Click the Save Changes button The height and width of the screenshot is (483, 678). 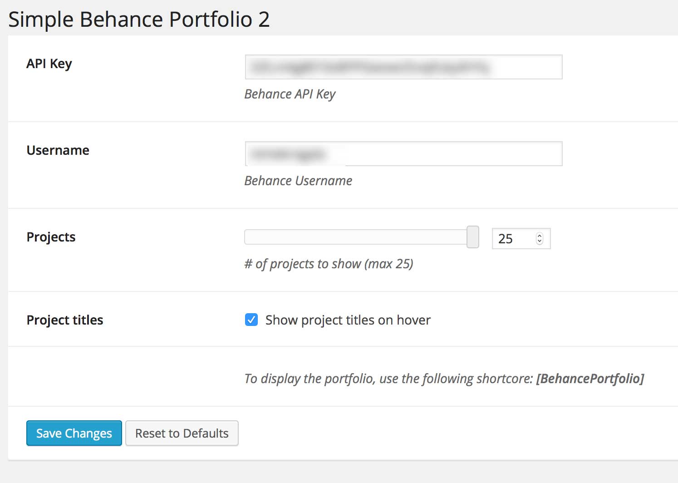click(74, 433)
